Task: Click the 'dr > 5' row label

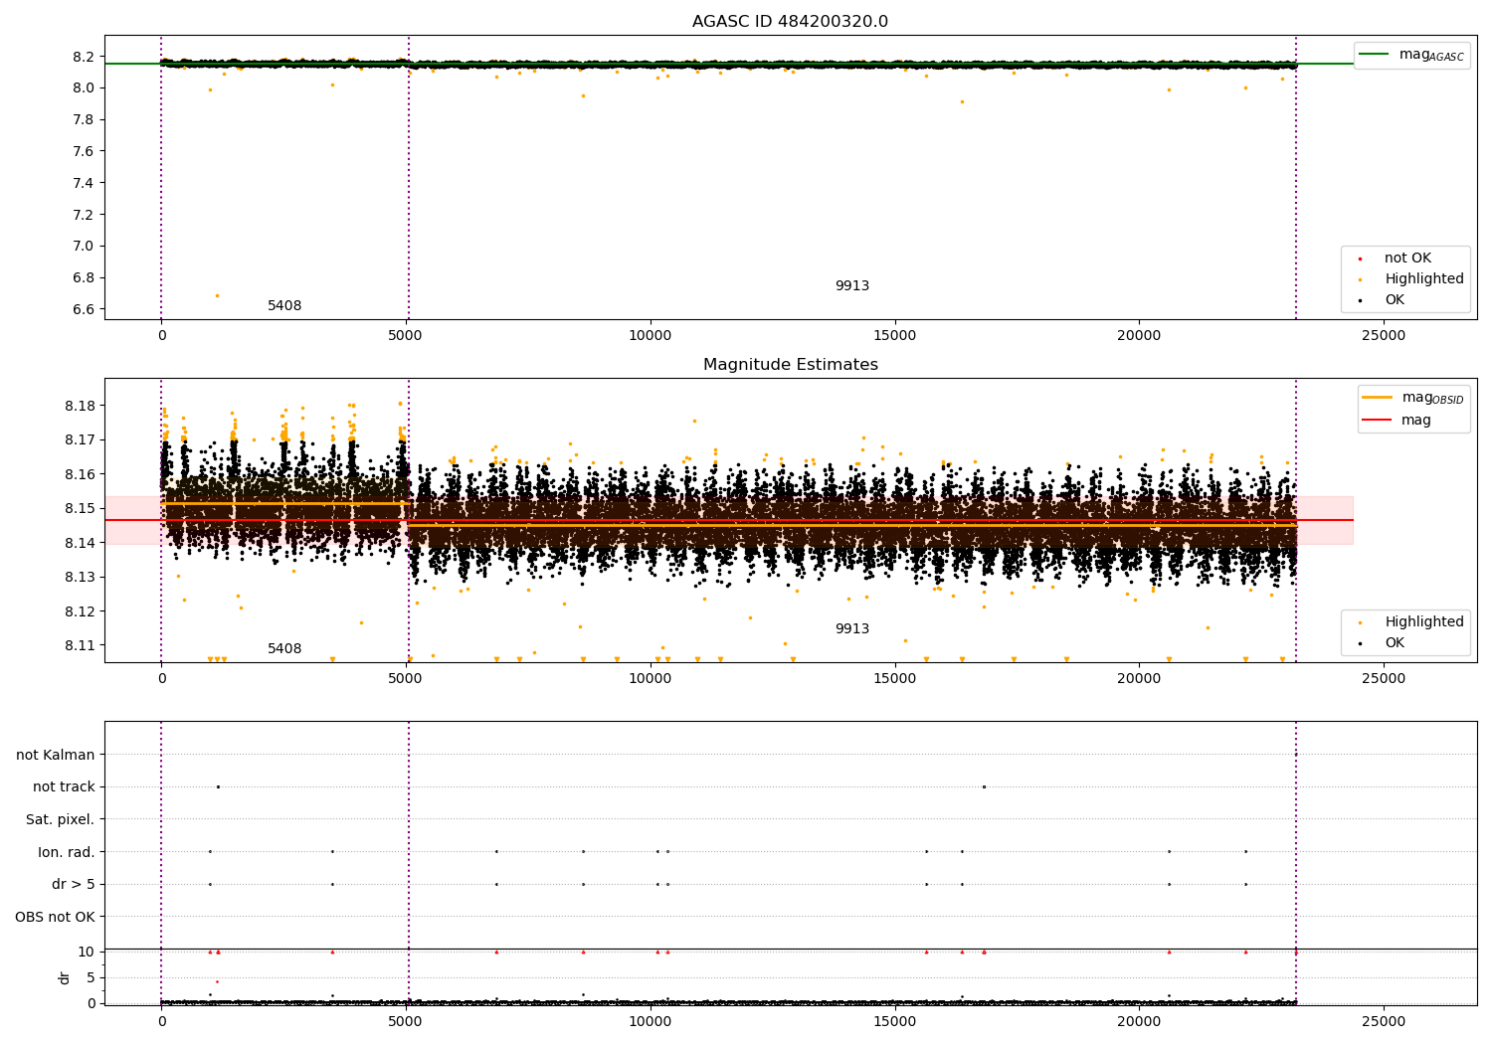Action: tap(74, 885)
